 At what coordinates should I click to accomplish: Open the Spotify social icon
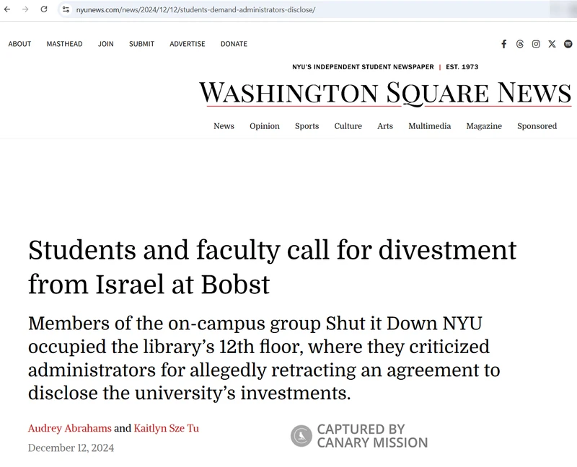[x=568, y=44]
